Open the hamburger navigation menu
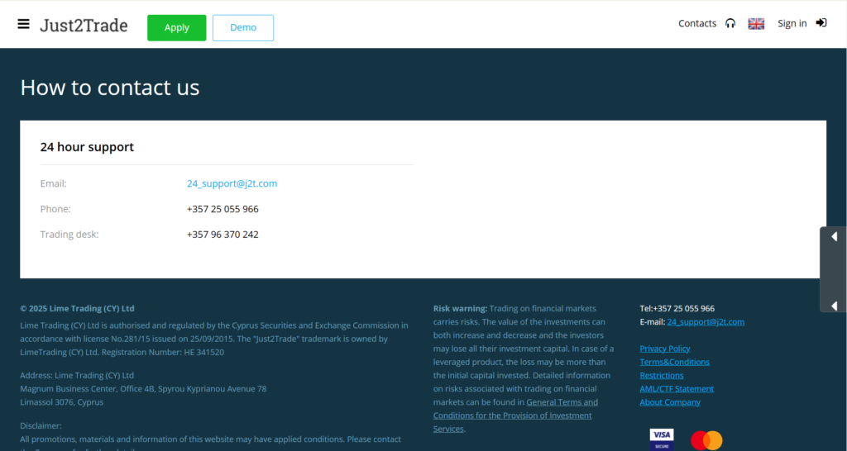Viewport: 847px width, 451px height. [23, 24]
